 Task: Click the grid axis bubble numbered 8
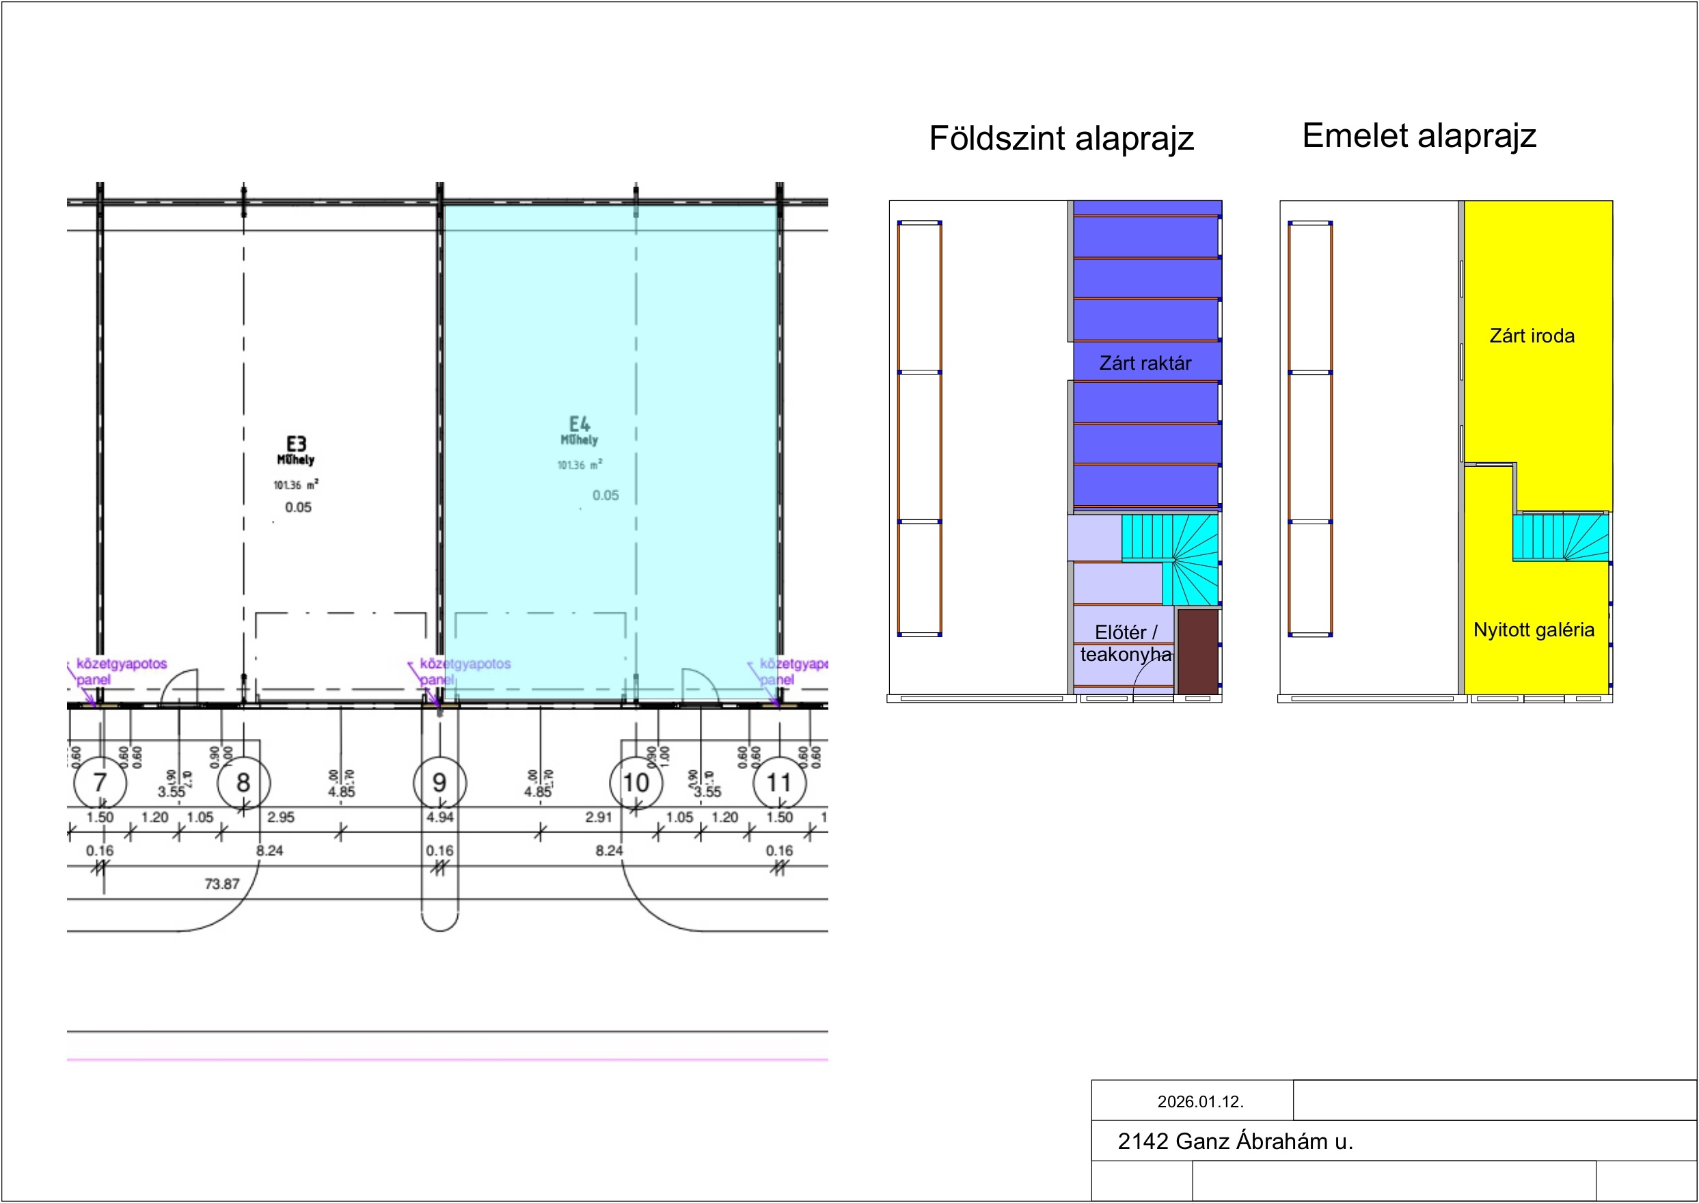(244, 783)
